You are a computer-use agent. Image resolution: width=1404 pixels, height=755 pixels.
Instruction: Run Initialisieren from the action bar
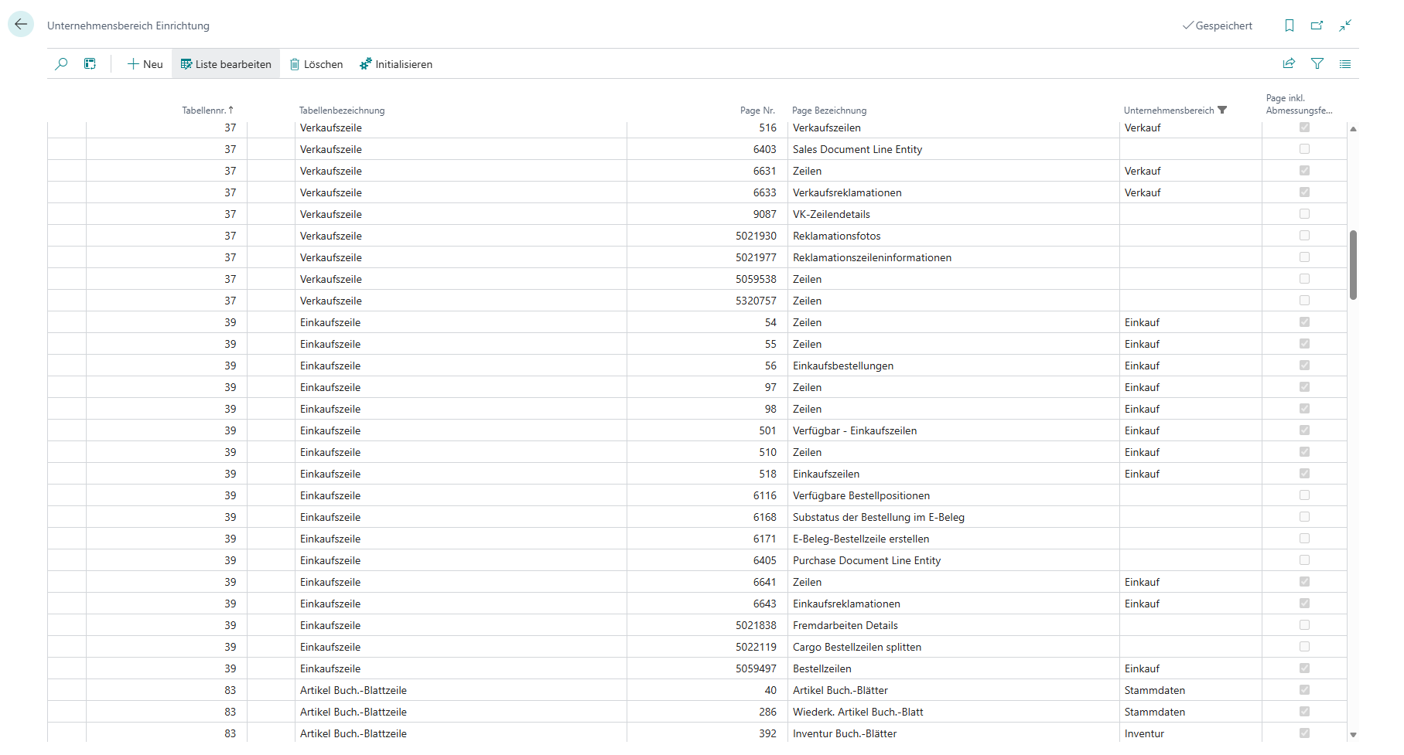396,64
